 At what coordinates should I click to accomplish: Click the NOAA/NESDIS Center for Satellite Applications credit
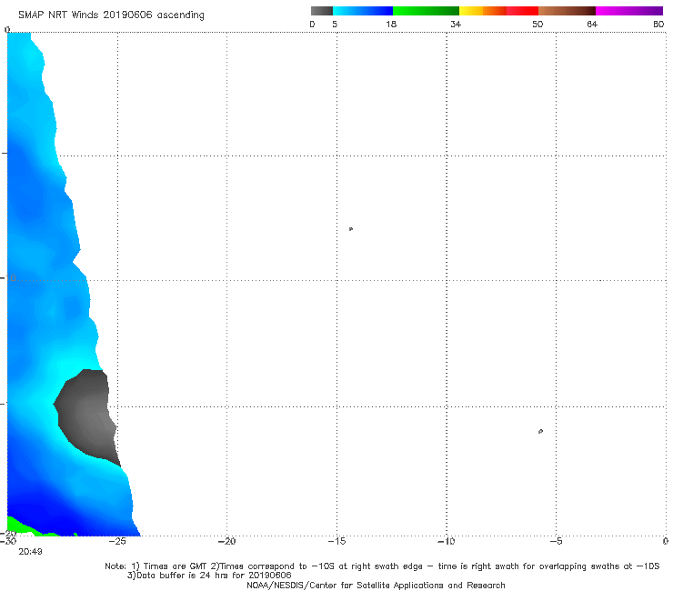(x=376, y=585)
